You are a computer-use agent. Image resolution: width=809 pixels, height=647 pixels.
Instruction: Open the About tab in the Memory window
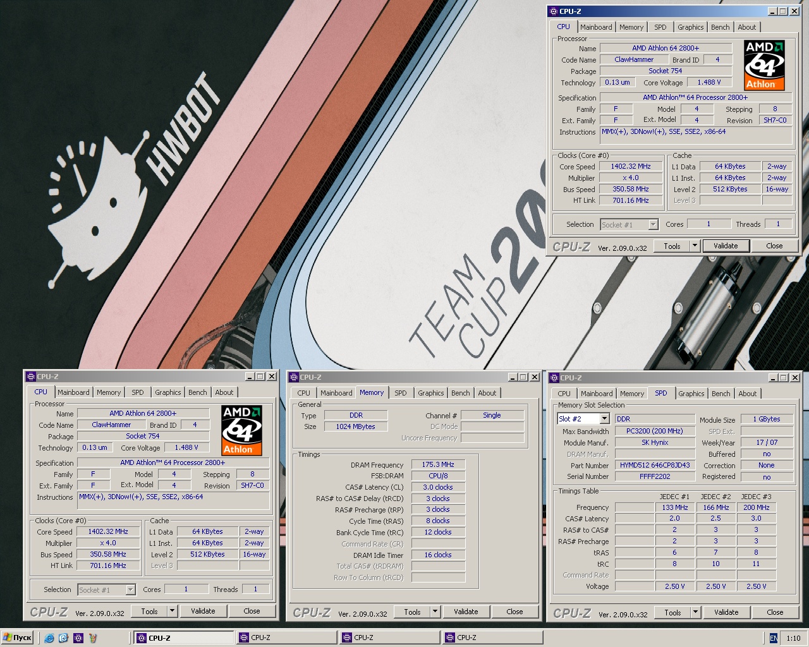click(487, 393)
